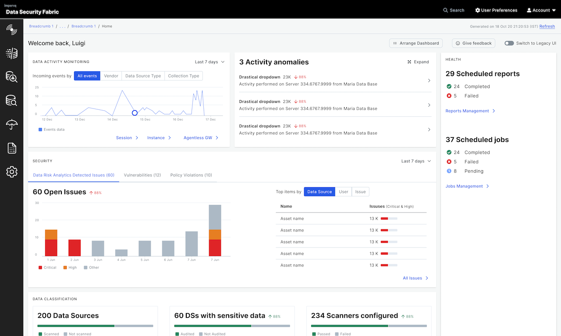Enable the User filter in Top items by

tap(343, 192)
